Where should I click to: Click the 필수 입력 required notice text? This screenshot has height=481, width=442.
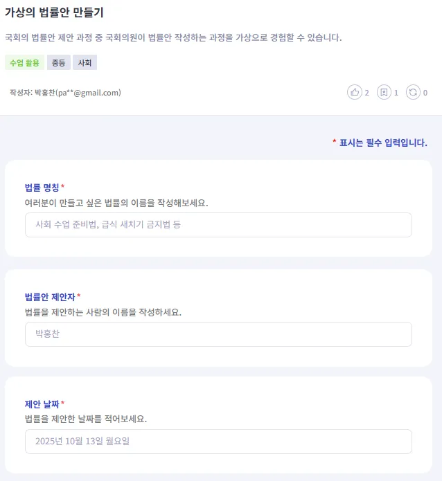point(382,143)
